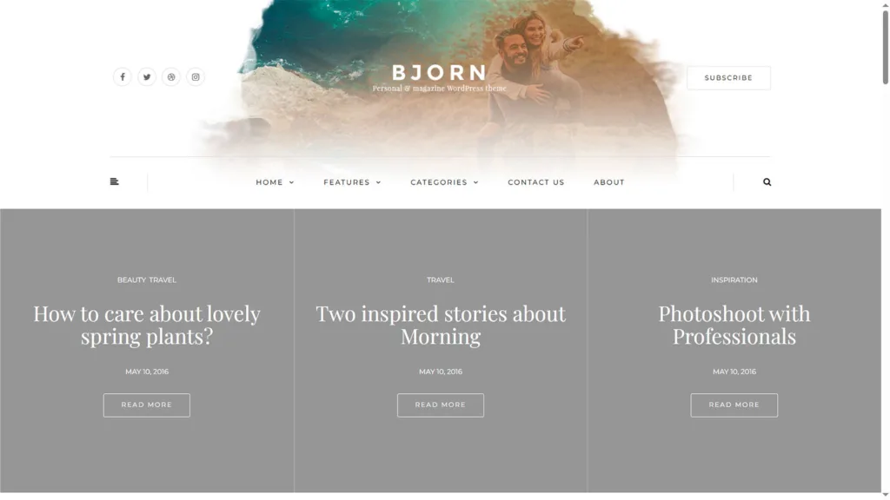Open the sidebar hamburger menu icon
Screen dimensions: 890x500
pyautogui.click(x=114, y=182)
